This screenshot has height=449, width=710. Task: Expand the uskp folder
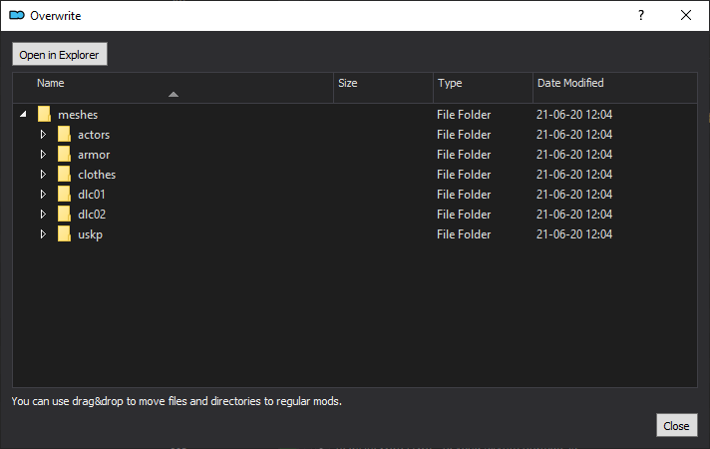pos(43,233)
